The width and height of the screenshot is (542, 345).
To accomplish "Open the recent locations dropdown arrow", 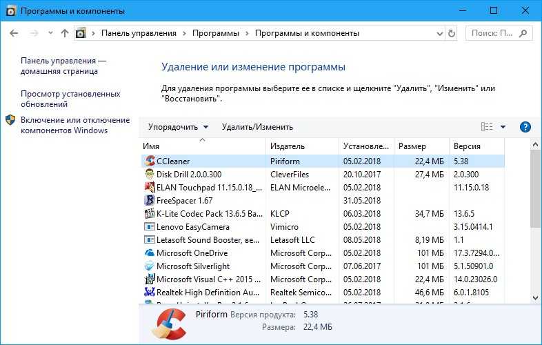I will click(50, 33).
